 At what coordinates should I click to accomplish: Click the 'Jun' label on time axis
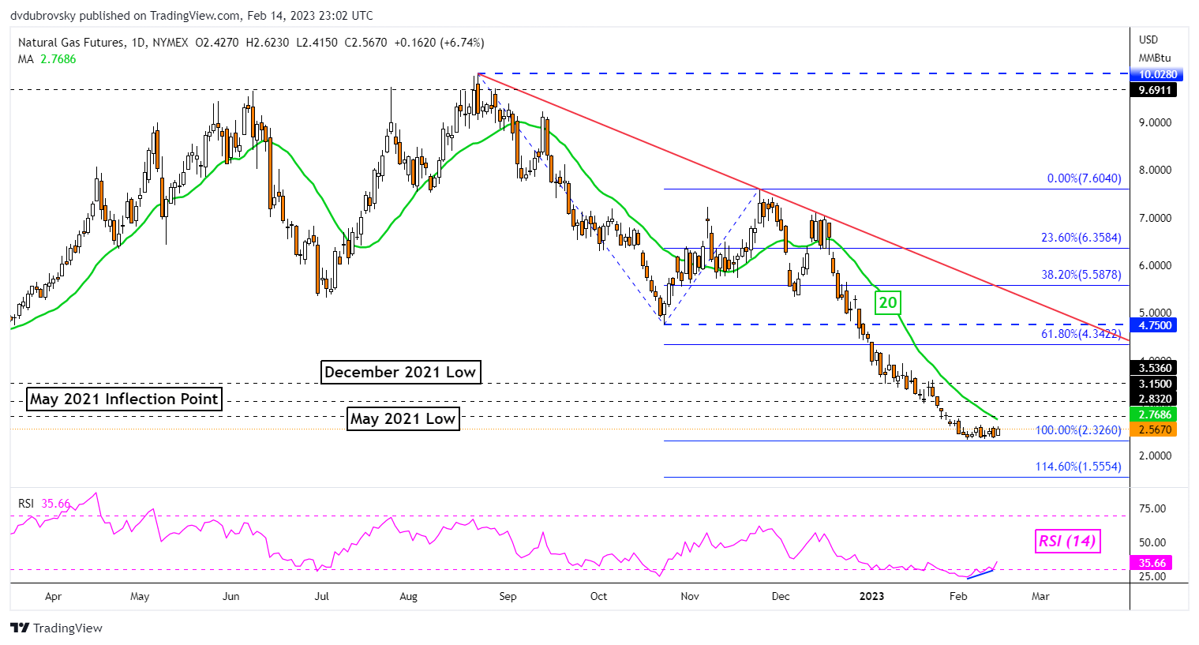(230, 596)
